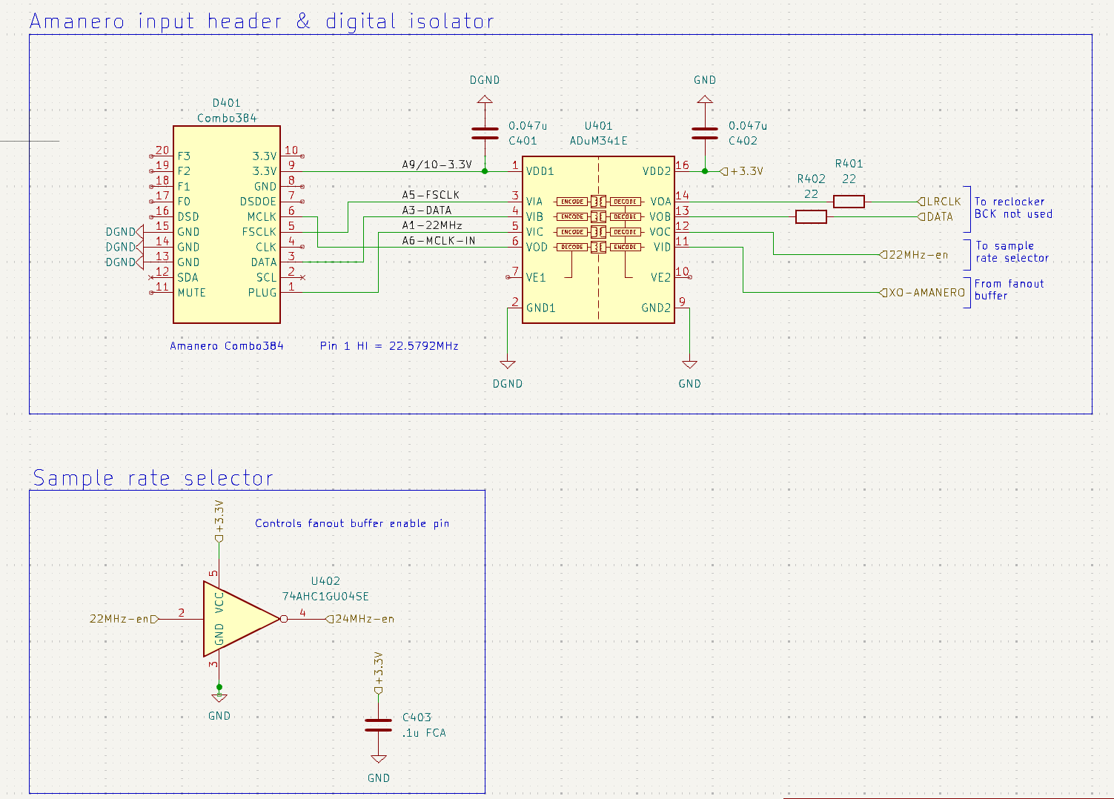Click the junction dot on VDD1 wire
The image size is (1114, 799).
coord(485,171)
